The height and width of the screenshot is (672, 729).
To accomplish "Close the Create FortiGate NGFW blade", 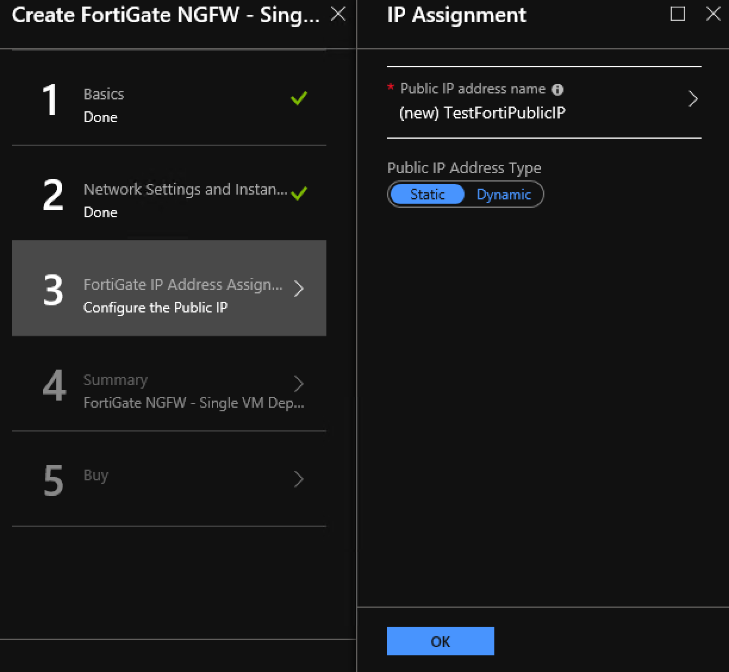I will pos(338,14).
